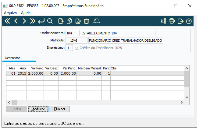This screenshot has width=199, height=130.
Task: Select the Val Pend cell 2.000,00
Action: pyautogui.click(x=67, y=73)
